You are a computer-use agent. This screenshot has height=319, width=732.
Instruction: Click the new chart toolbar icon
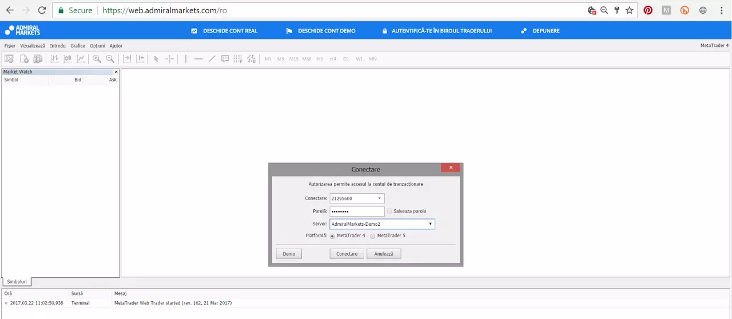pyautogui.click(x=9, y=58)
